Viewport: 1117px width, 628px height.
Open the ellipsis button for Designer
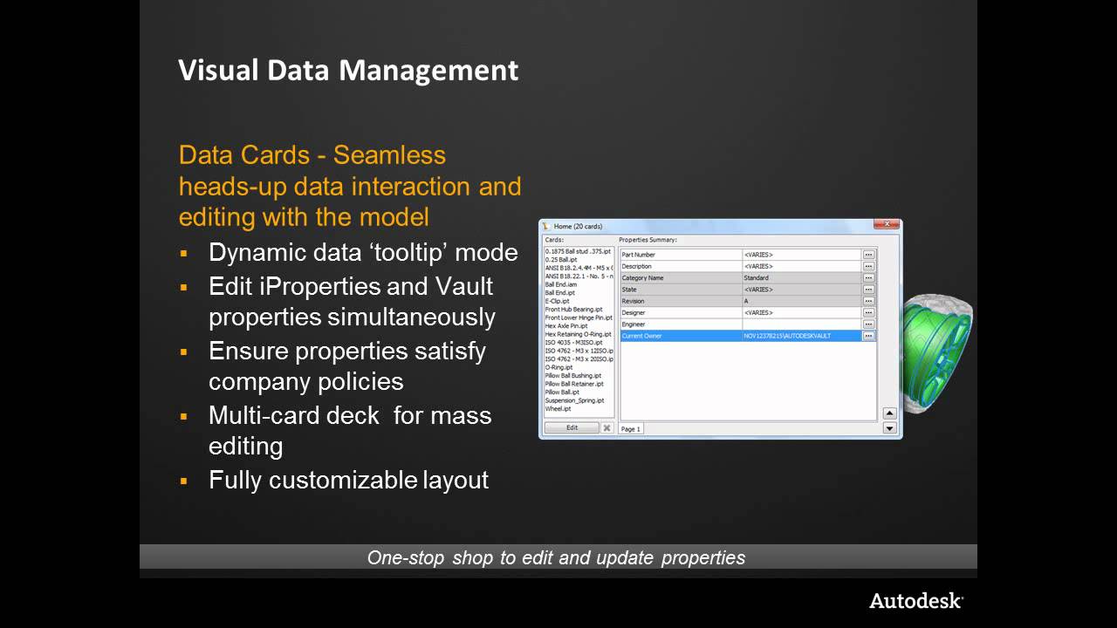click(868, 312)
